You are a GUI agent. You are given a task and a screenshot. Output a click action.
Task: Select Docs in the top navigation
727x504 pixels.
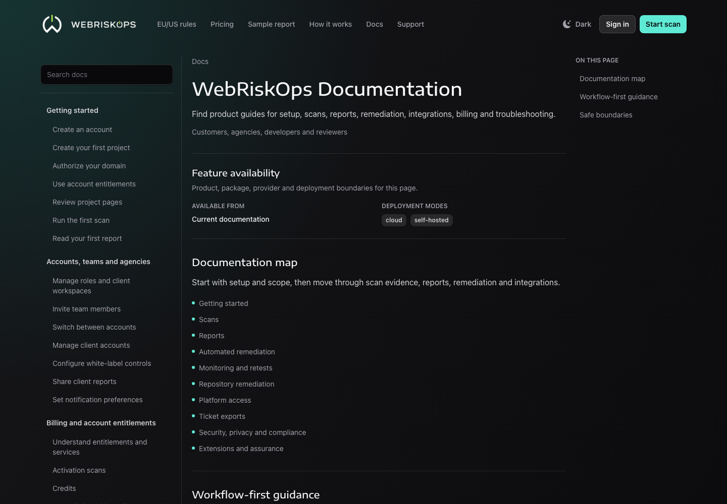click(x=375, y=24)
